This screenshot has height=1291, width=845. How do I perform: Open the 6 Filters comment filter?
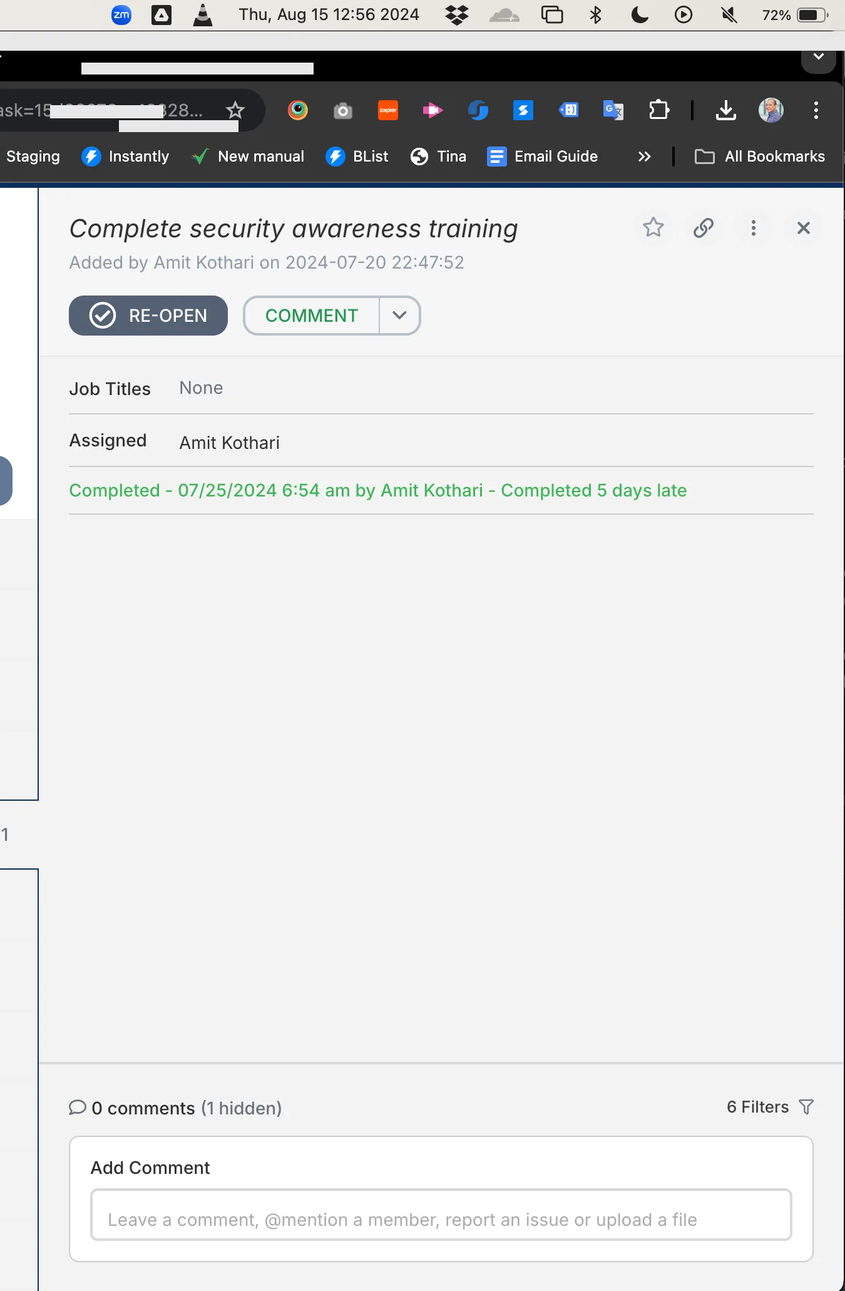[x=770, y=1107]
